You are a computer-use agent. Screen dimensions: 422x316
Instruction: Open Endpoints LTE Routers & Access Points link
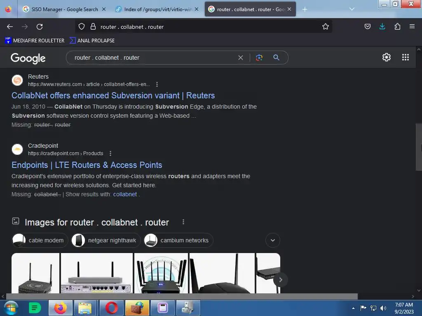tap(87, 165)
